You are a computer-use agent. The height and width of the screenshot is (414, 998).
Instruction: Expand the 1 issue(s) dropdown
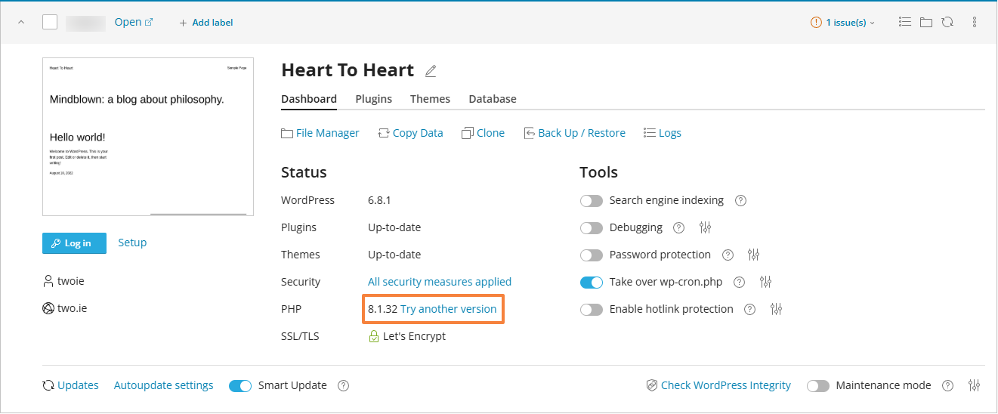point(843,23)
